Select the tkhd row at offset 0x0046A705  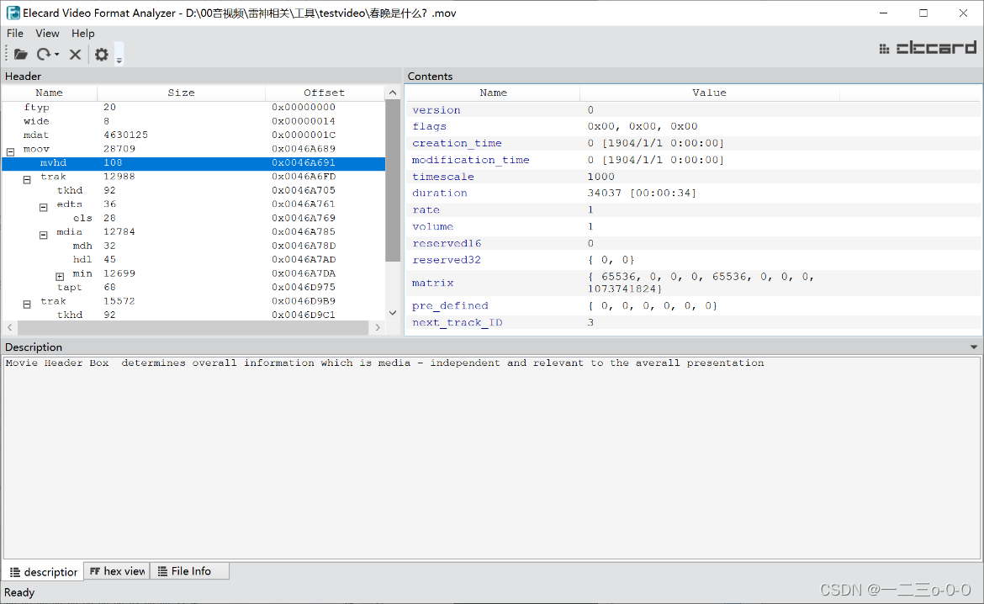tap(193, 190)
